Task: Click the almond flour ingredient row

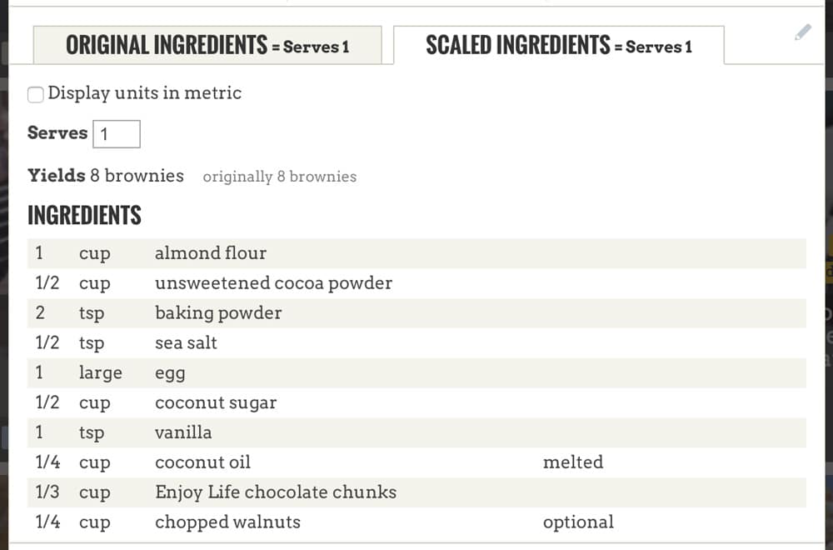Action: point(417,253)
